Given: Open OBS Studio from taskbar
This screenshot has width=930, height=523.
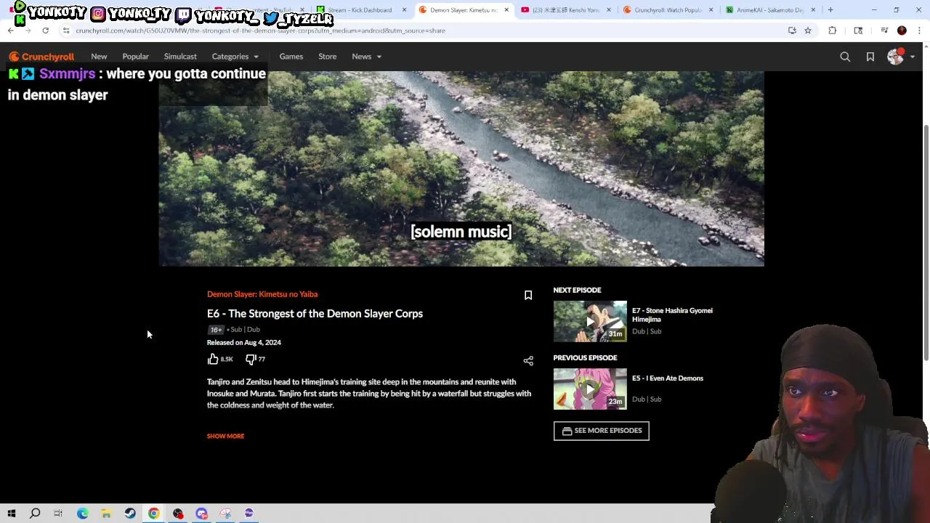Looking at the screenshot, I should (178, 514).
